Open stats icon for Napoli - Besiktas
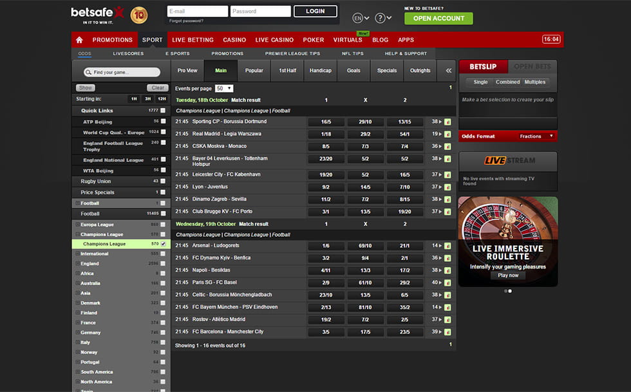631x392 pixels. point(447,271)
